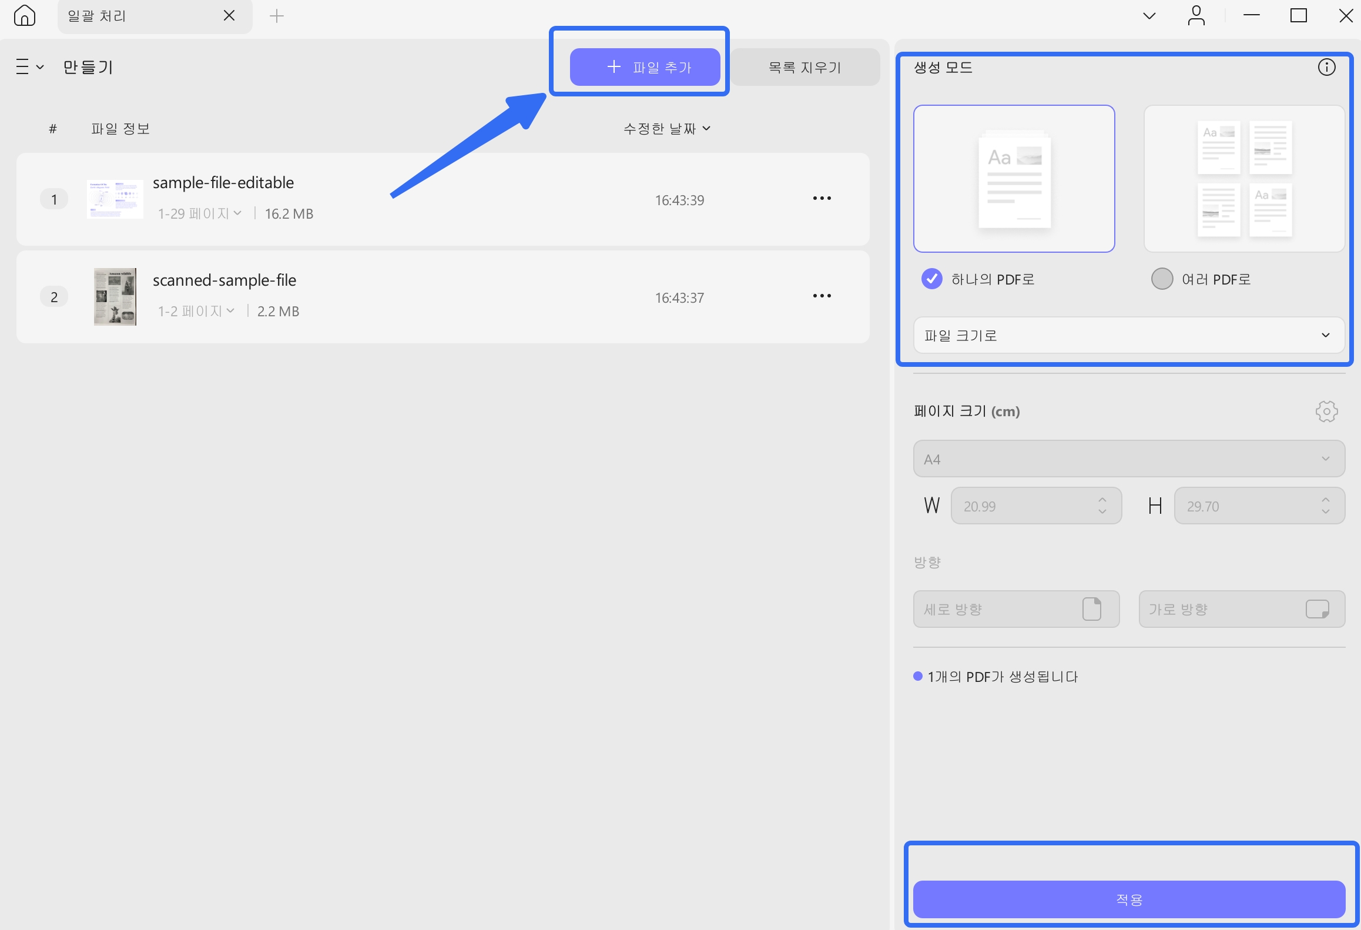Increase height with up stepper
Viewport: 1361px width, 930px height.
click(1326, 500)
